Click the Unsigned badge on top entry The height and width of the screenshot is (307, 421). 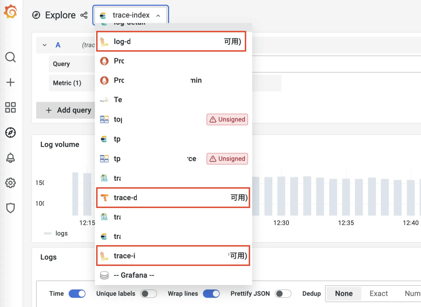(x=227, y=120)
